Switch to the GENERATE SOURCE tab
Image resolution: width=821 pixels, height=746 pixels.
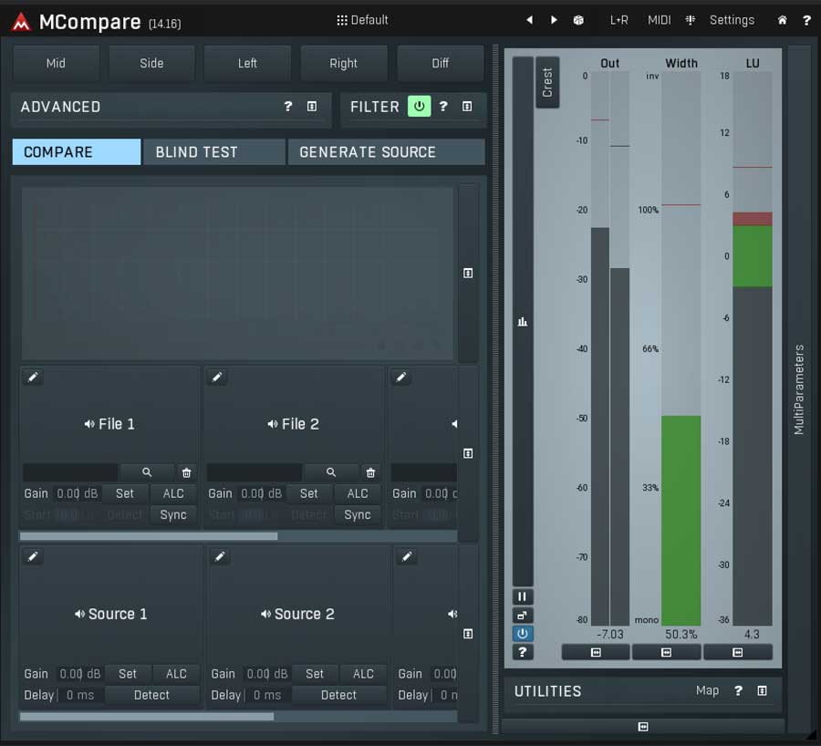(387, 151)
